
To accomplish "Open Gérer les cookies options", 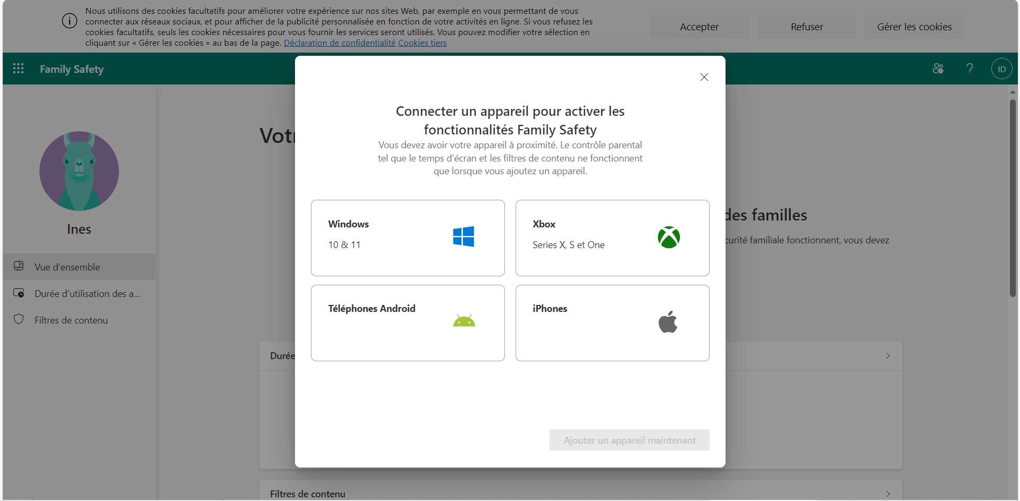I will 914,27.
